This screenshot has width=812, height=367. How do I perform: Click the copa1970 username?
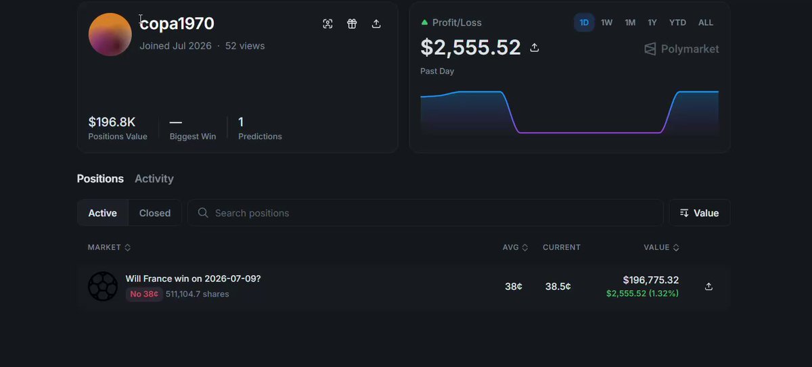177,24
